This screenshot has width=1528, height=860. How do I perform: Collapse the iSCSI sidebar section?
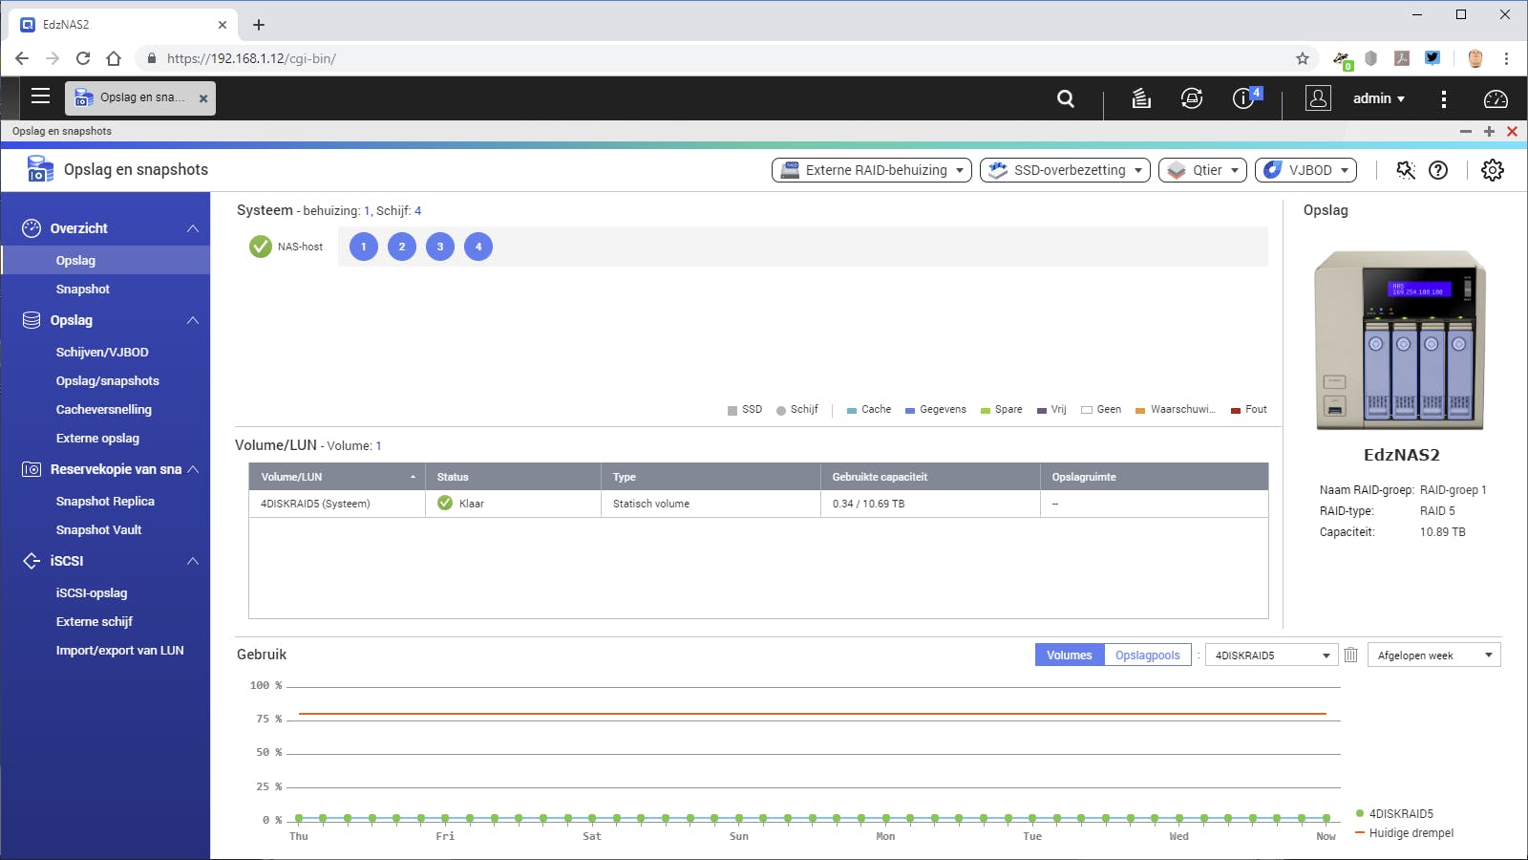(x=193, y=561)
